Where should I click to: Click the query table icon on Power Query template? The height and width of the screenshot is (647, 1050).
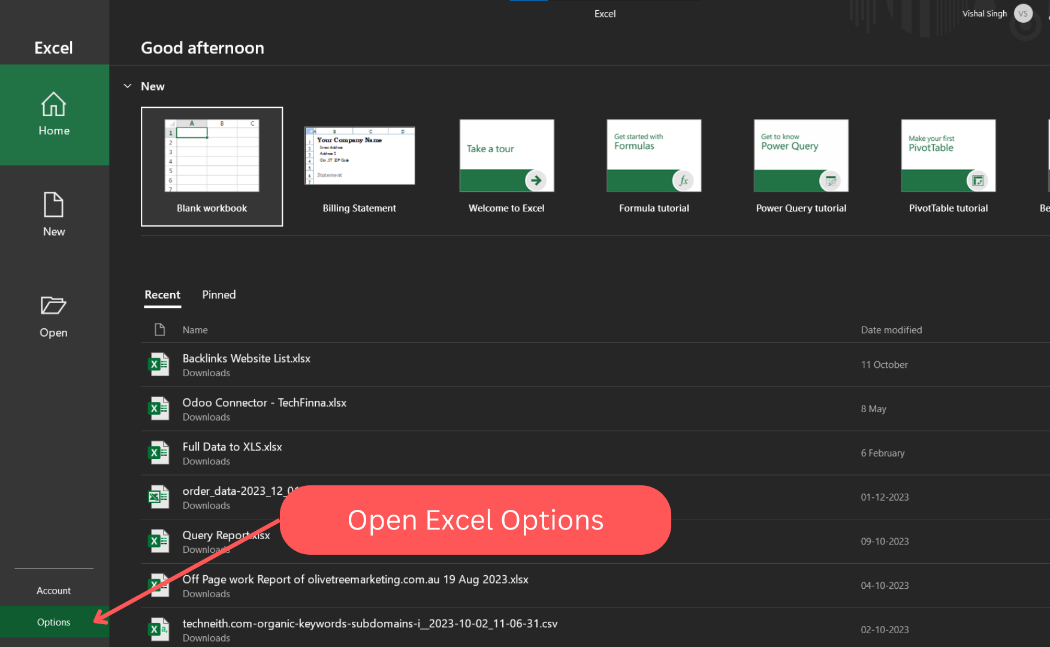click(831, 180)
